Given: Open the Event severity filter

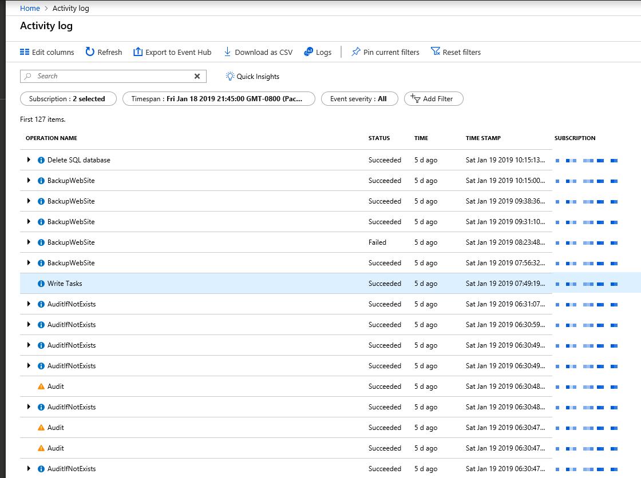Looking at the screenshot, I should pos(359,98).
